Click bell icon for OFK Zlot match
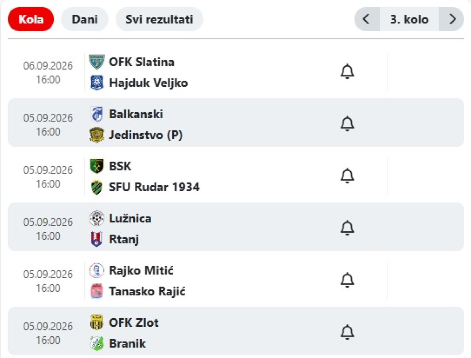471x358 pixels. [x=347, y=332]
